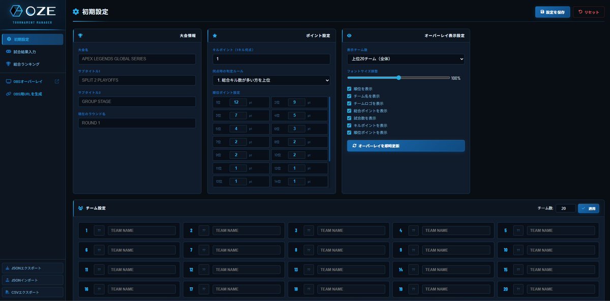610x301 pixels.
Task: Click the gear icon beside 初期設定 page title
Action: [76, 12]
